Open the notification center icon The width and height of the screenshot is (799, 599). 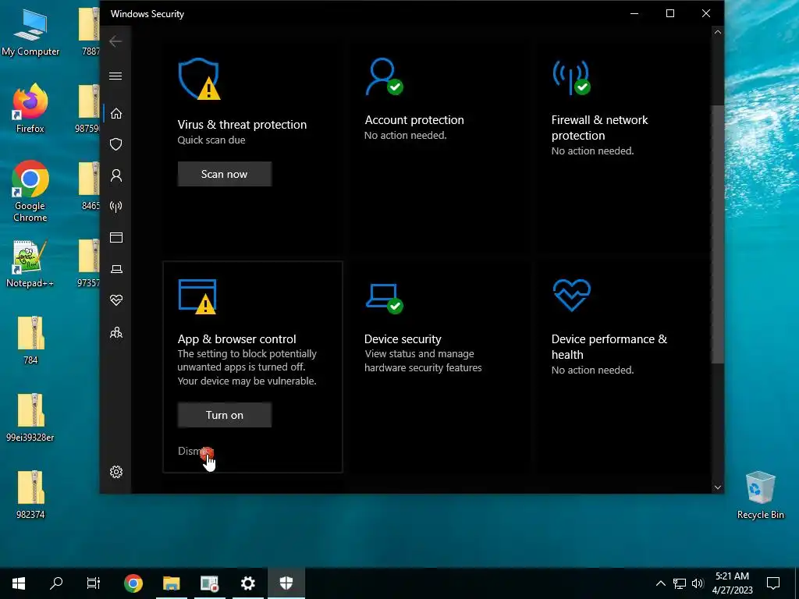[x=773, y=583]
